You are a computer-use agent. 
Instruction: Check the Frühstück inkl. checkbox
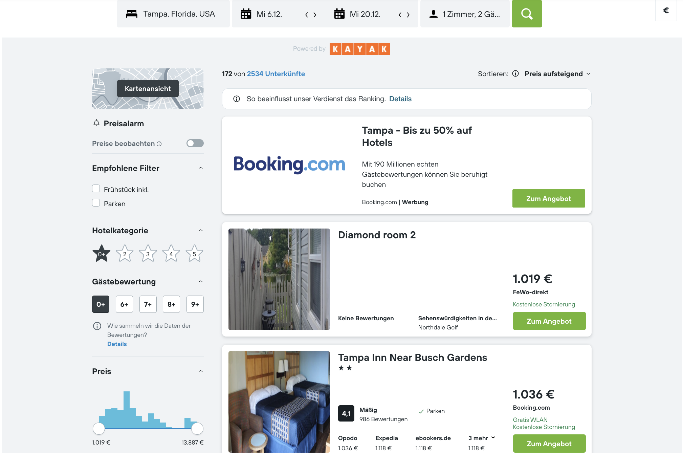[96, 189]
